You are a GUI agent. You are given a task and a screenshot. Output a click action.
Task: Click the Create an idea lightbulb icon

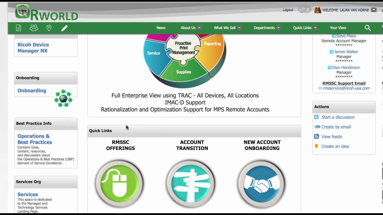[316, 146]
